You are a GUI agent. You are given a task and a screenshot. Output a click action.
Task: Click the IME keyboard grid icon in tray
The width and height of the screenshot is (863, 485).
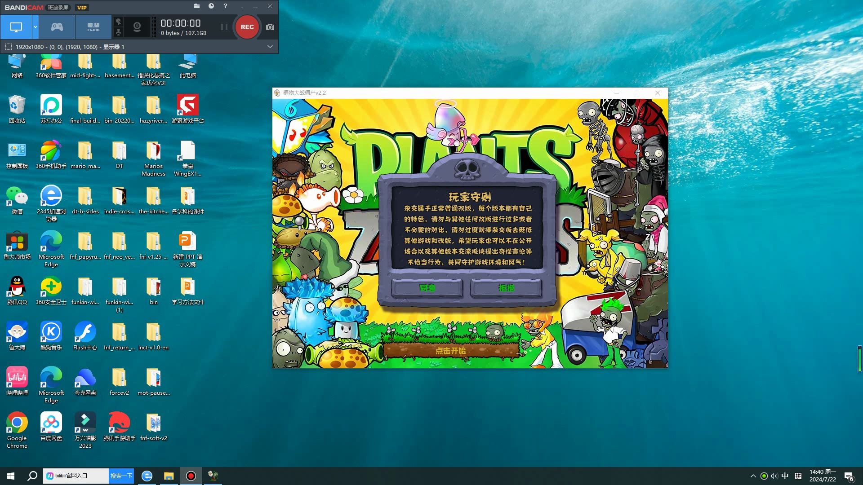point(798,476)
